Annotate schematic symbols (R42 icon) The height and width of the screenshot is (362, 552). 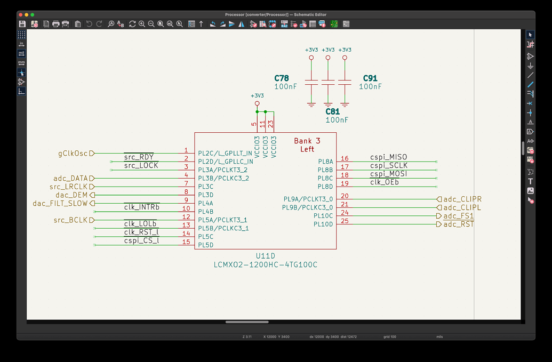(x=284, y=24)
